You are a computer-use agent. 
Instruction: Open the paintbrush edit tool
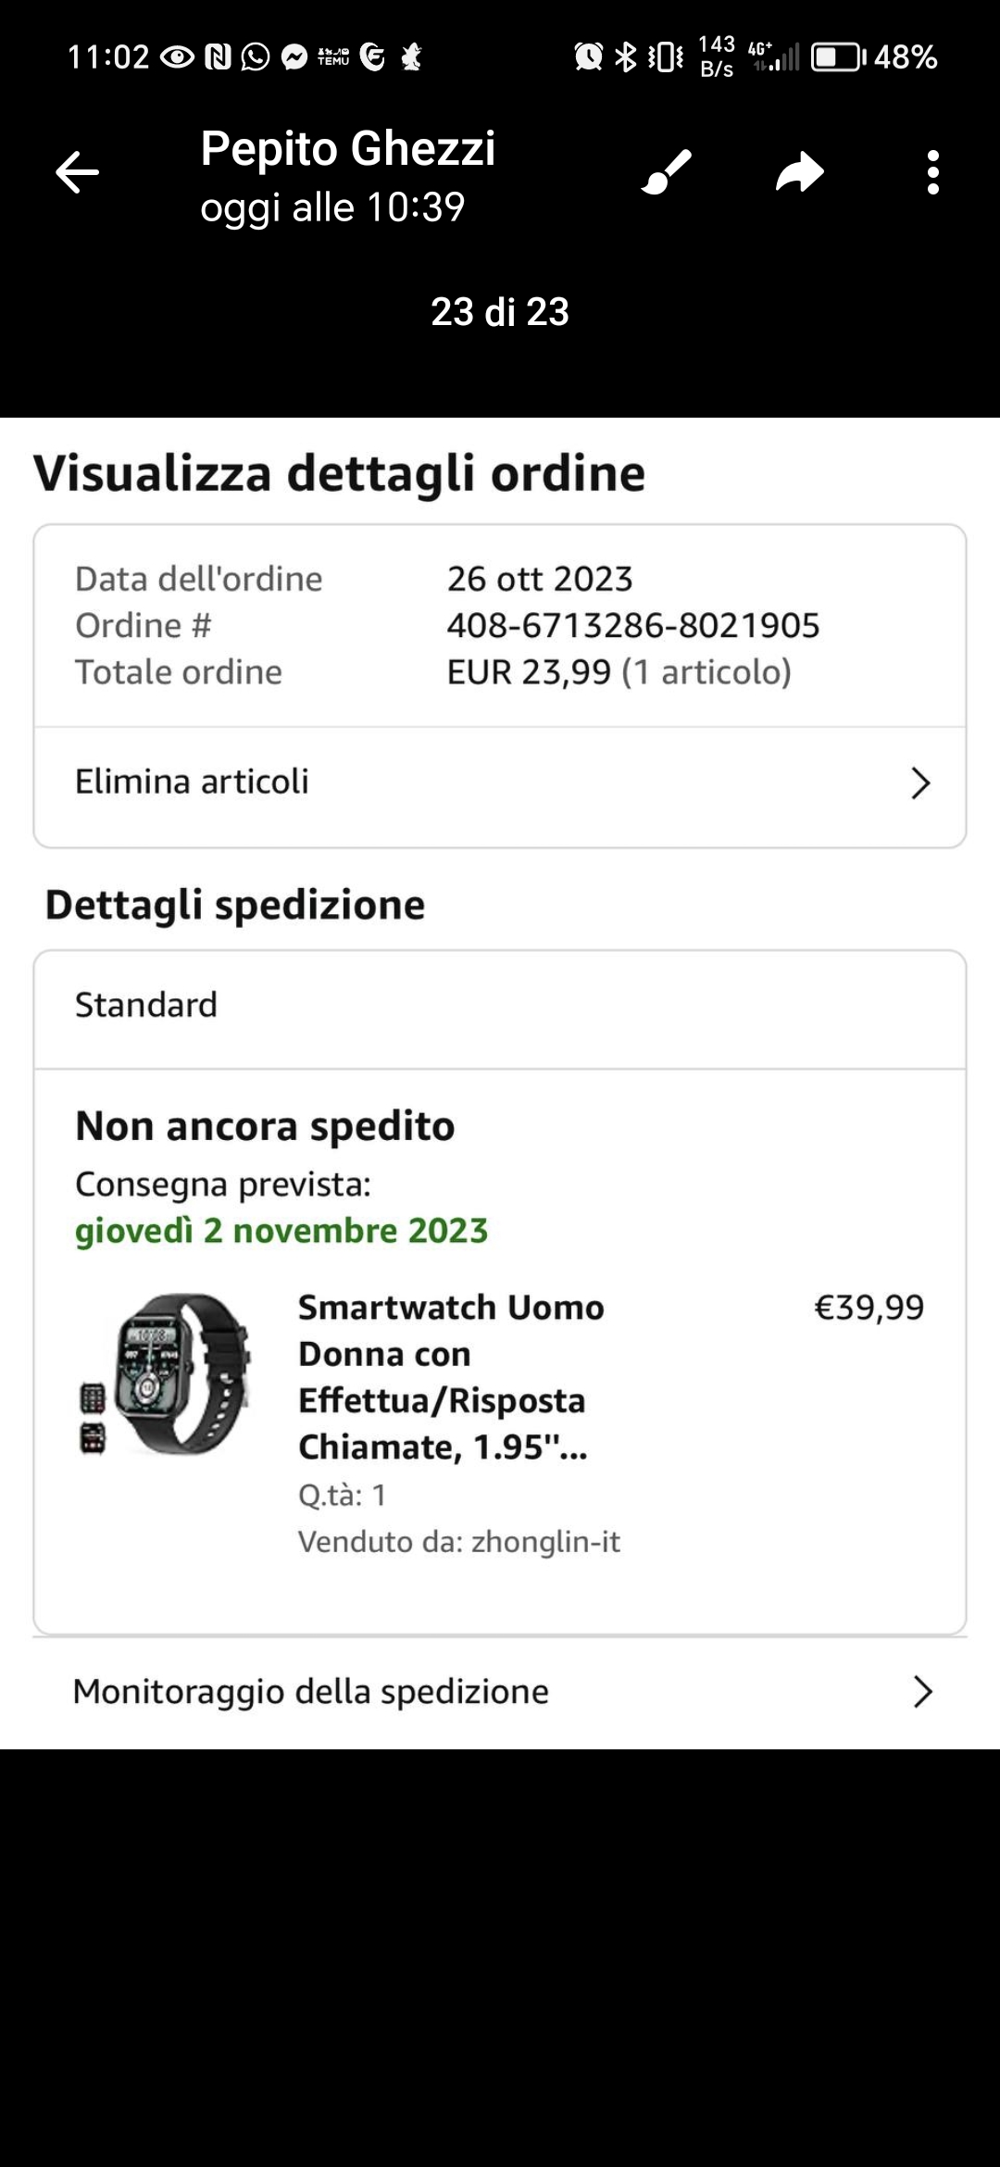(x=666, y=172)
